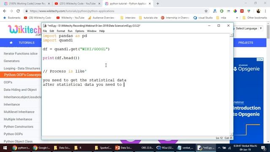Open the Window menu in IDLE
Image resolution: width=270 pixels, height=152 pixels.
[92, 31]
